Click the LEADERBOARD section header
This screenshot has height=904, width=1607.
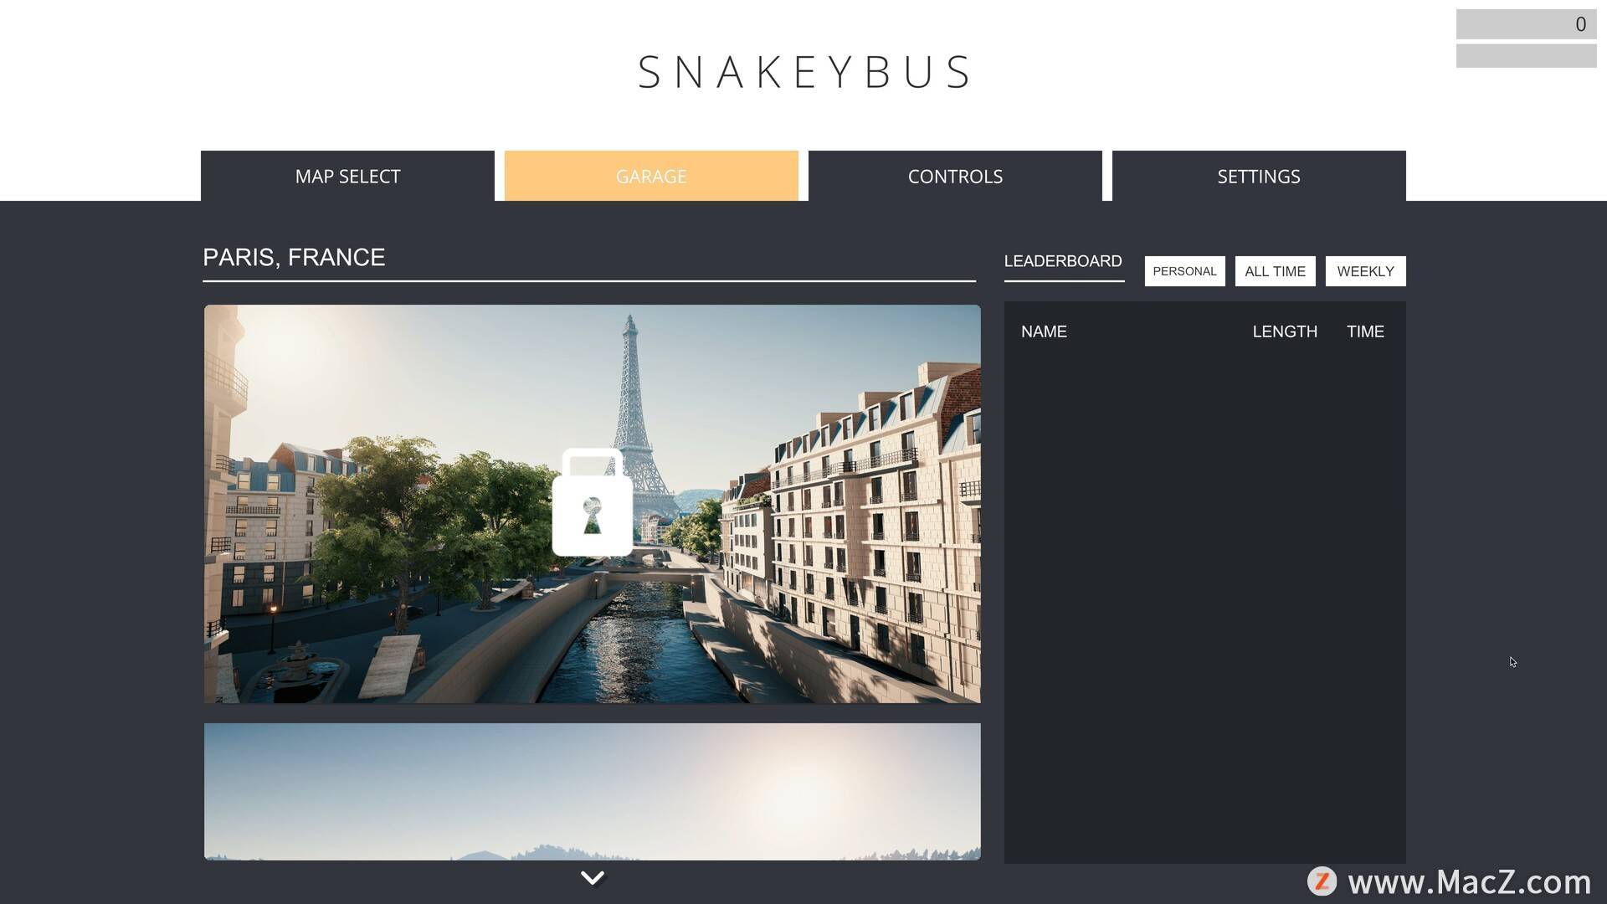click(1063, 259)
